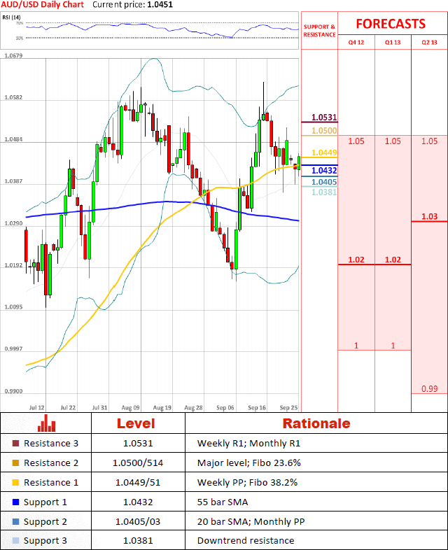
Task: Click the blue 1.0432 support label
Action: pos(324,170)
